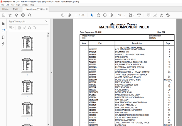Click part number 6462450
The width and height of the screenshot is (182, 126).
(92, 110)
